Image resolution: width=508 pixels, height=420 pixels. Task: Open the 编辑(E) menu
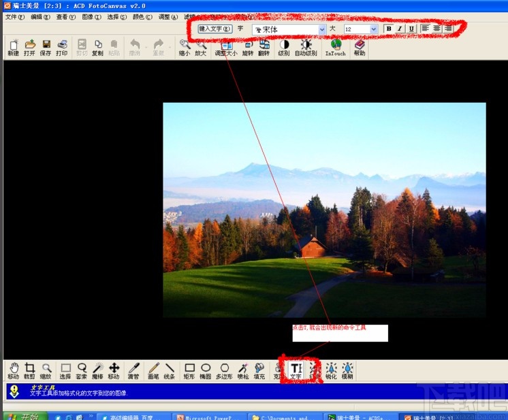tap(40, 17)
